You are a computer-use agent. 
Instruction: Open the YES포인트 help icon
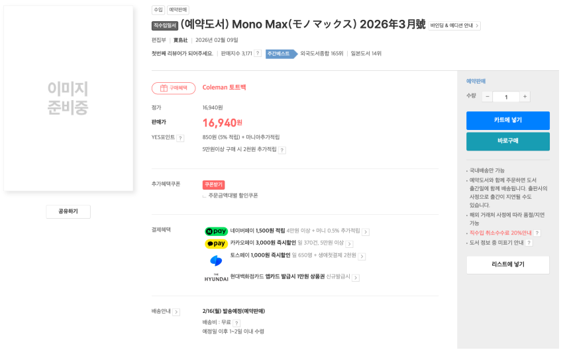click(180, 138)
